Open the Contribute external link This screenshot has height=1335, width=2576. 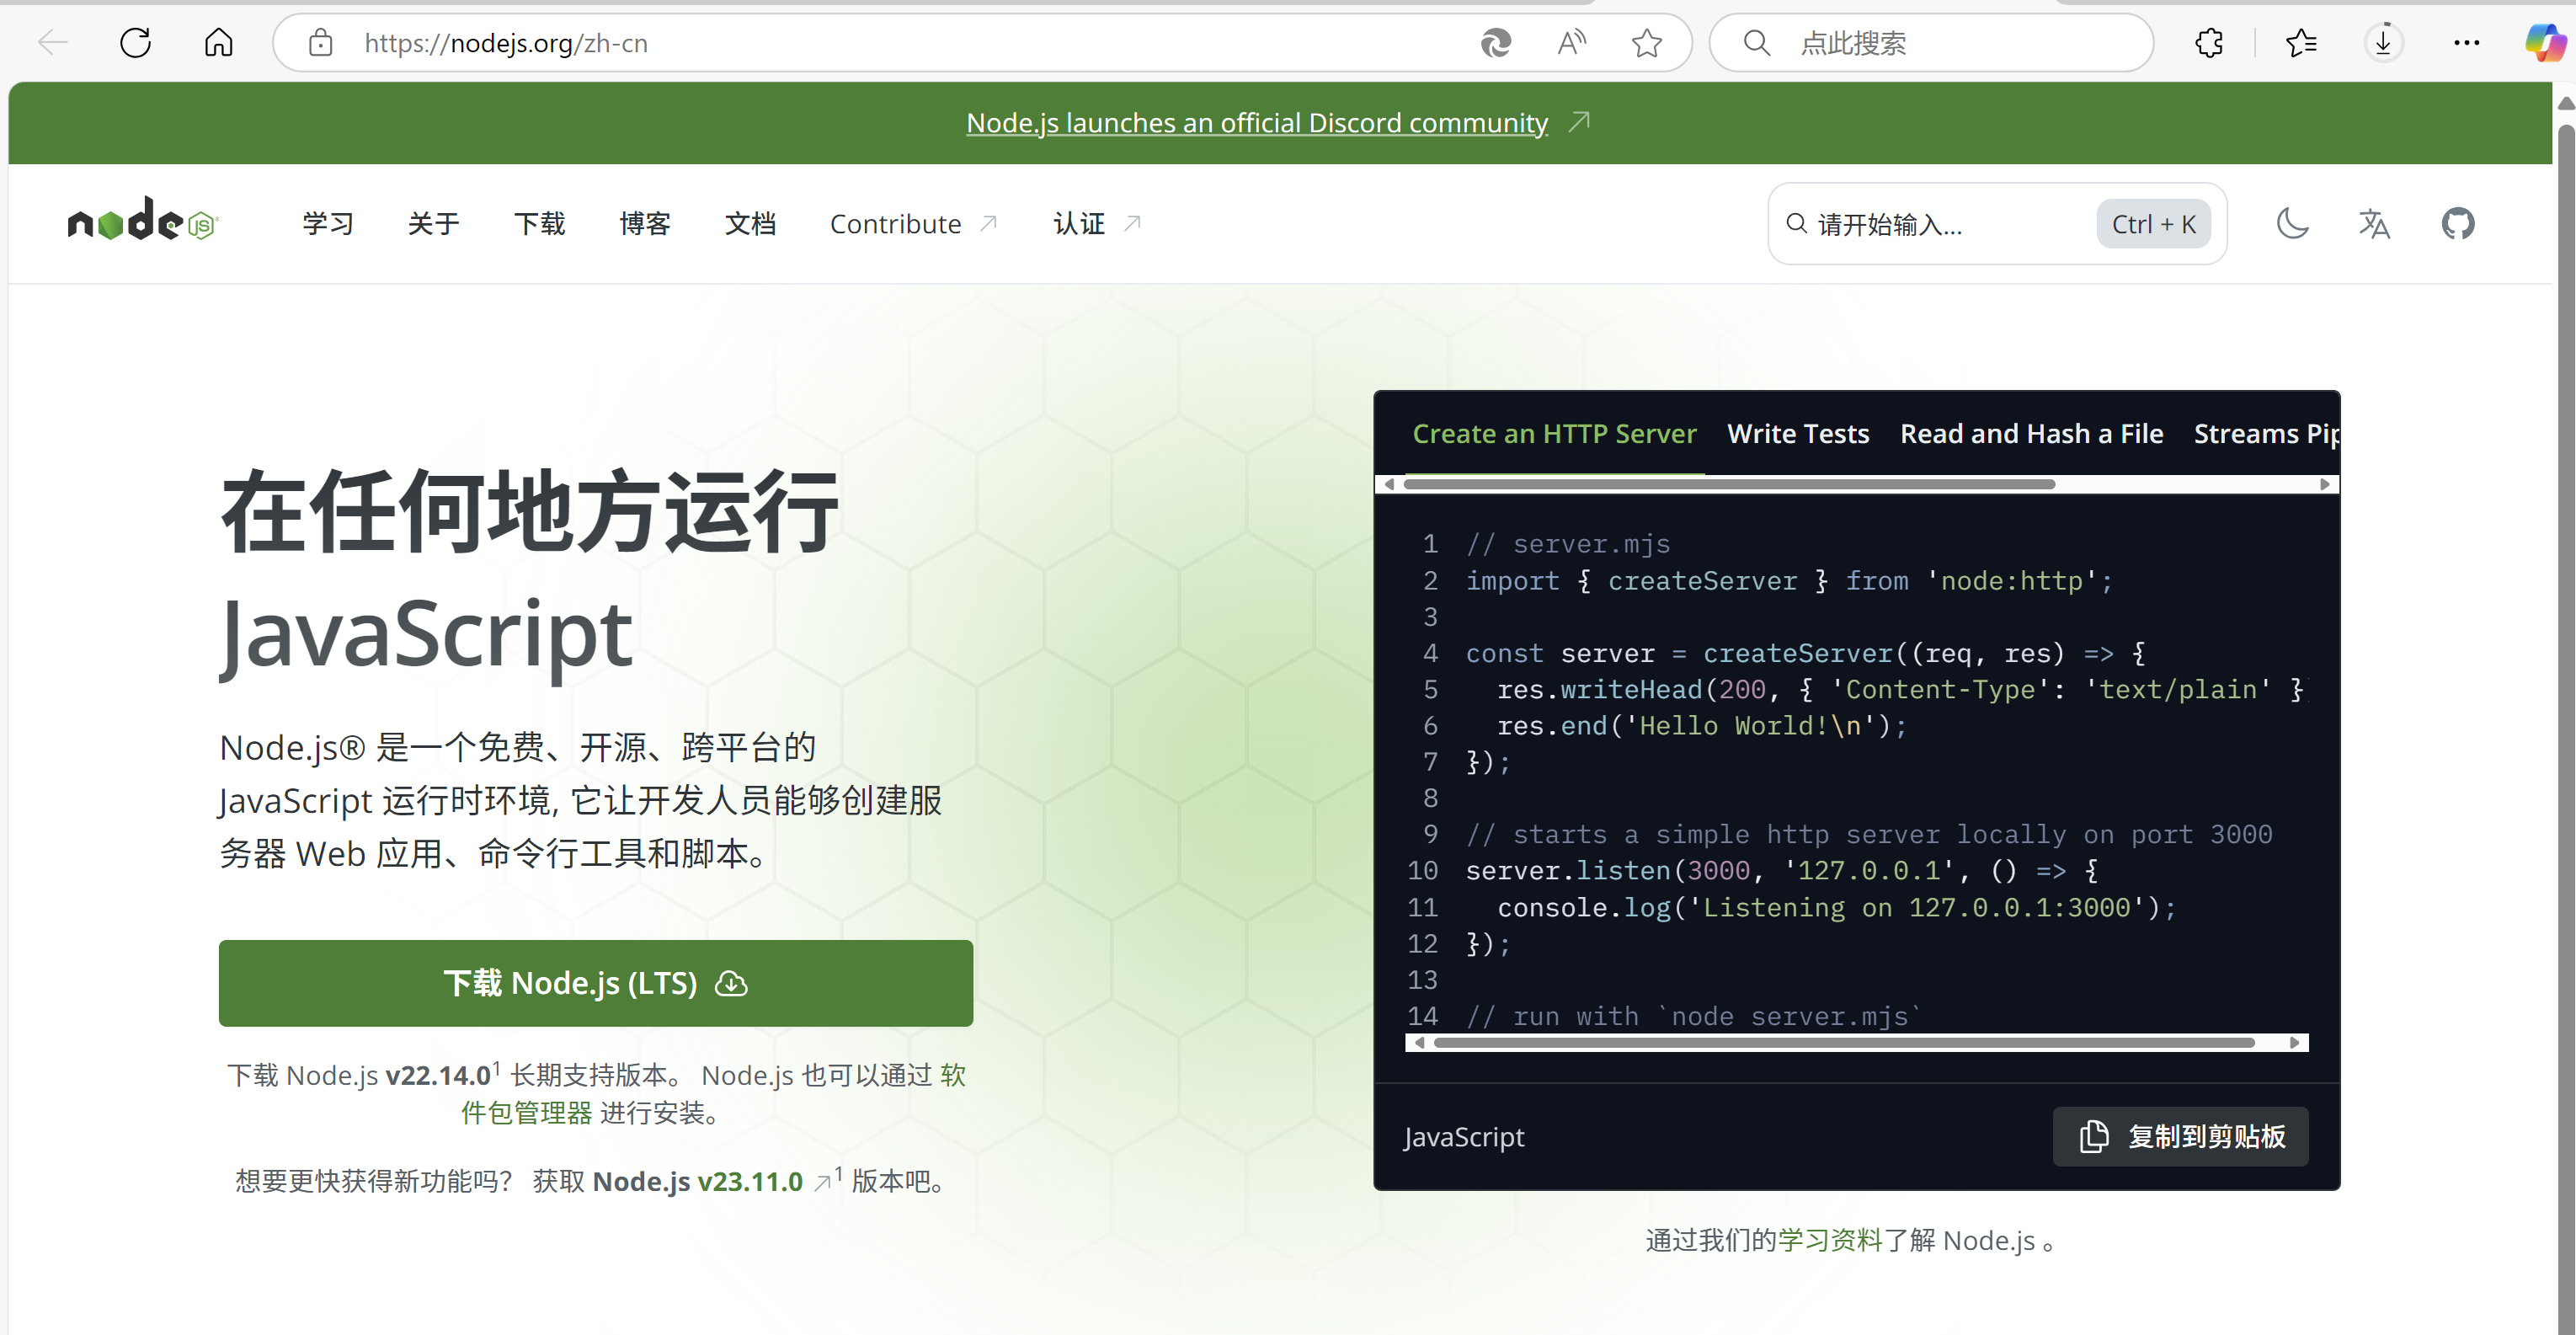tap(914, 224)
